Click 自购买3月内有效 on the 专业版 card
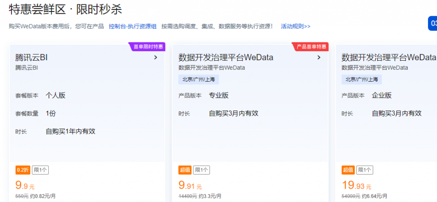 coord(233,113)
